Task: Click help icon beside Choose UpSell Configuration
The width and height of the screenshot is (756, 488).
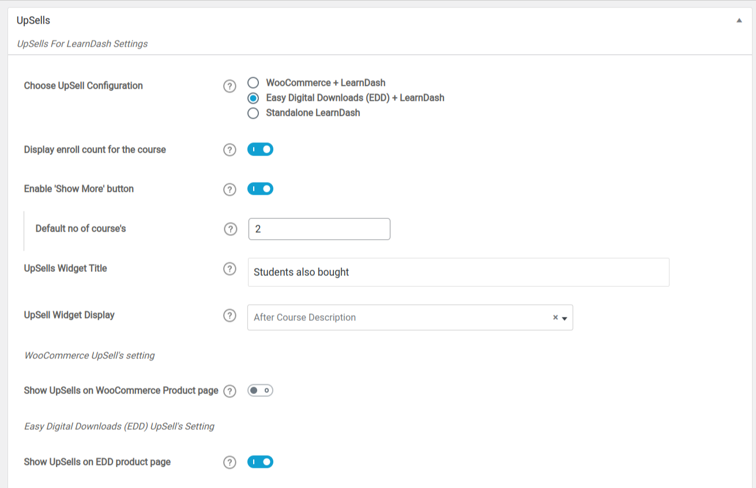Action: (x=230, y=86)
